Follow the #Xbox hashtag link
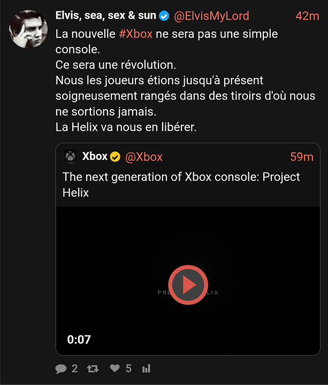The height and width of the screenshot is (385, 328). tap(135, 34)
